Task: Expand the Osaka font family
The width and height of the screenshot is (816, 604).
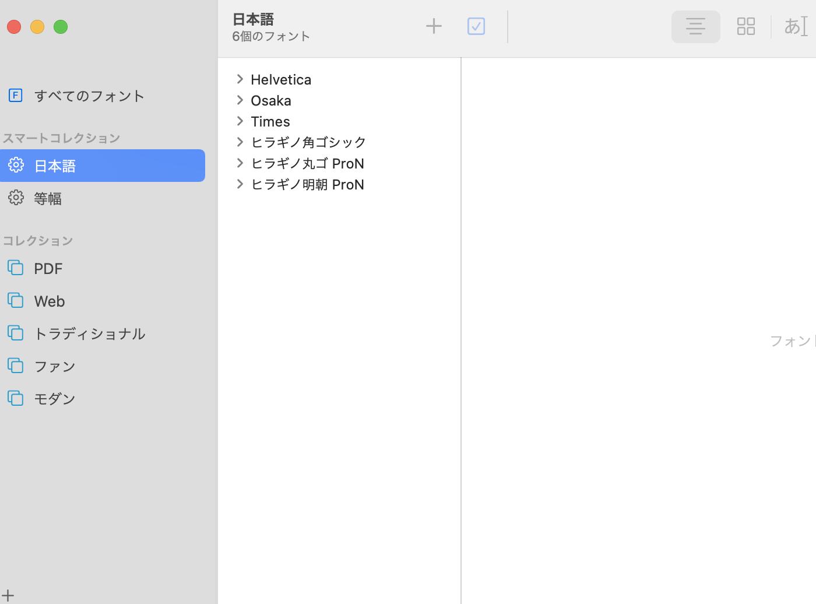Action: pyautogui.click(x=240, y=100)
